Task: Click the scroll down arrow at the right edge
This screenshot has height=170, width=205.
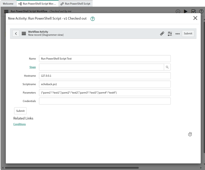Action: (x=204, y=164)
